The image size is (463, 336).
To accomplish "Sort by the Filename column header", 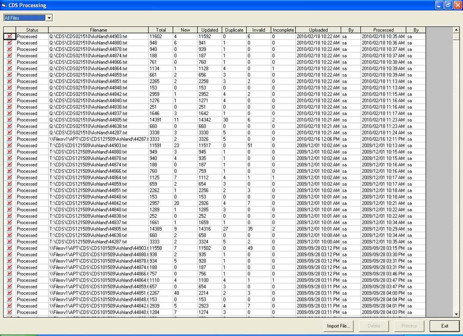I will pyautogui.click(x=98, y=30).
